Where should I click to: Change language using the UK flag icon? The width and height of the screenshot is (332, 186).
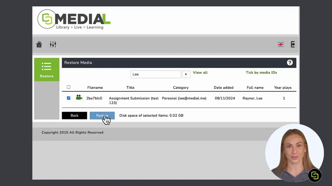pyautogui.click(x=281, y=44)
